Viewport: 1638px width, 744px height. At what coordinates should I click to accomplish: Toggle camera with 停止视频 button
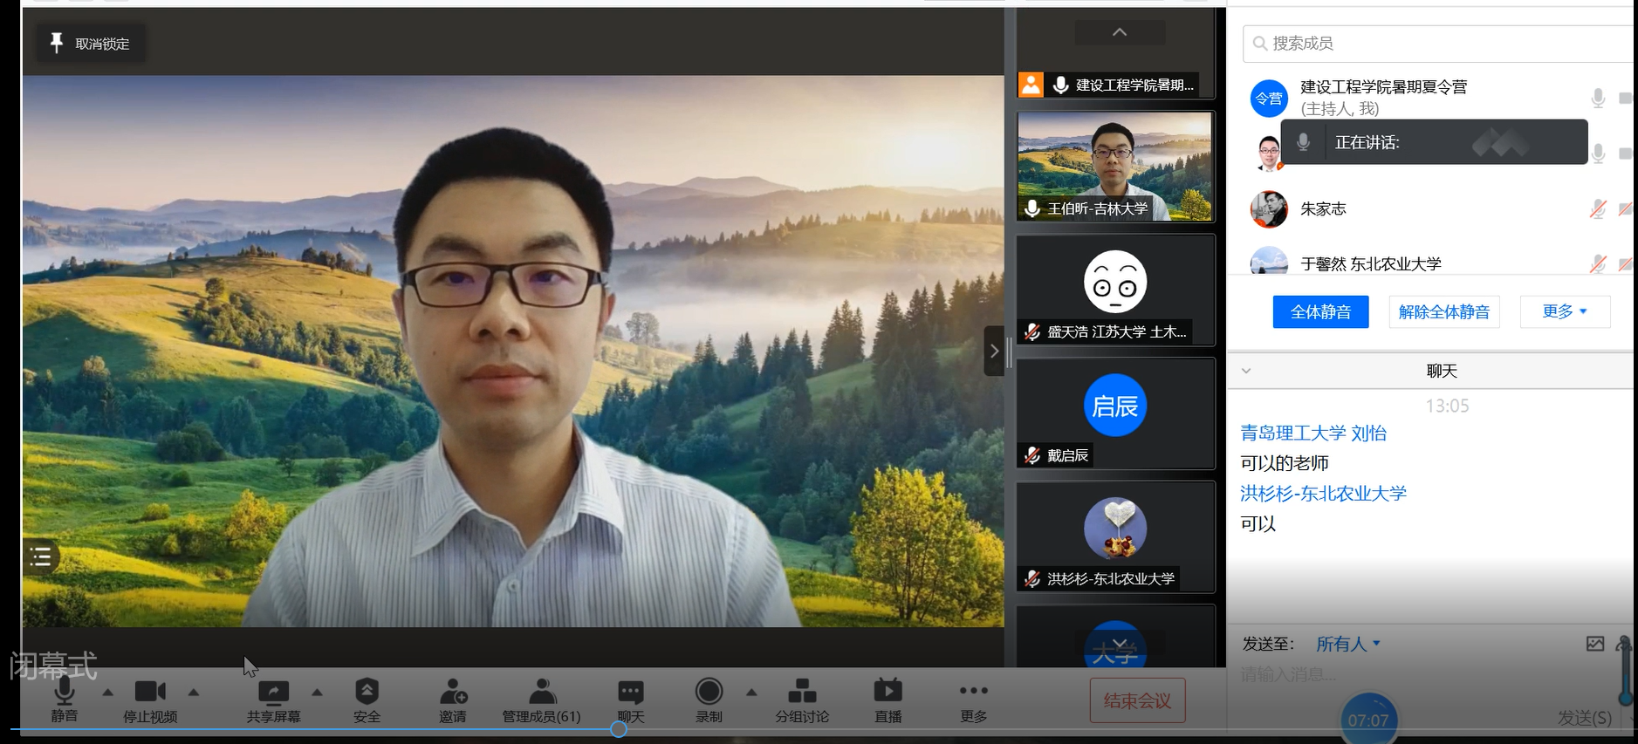pyautogui.click(x=150, y=693)
